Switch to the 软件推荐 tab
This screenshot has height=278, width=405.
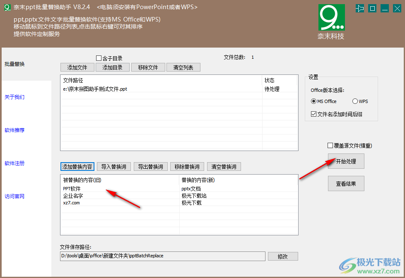(14, 130)
